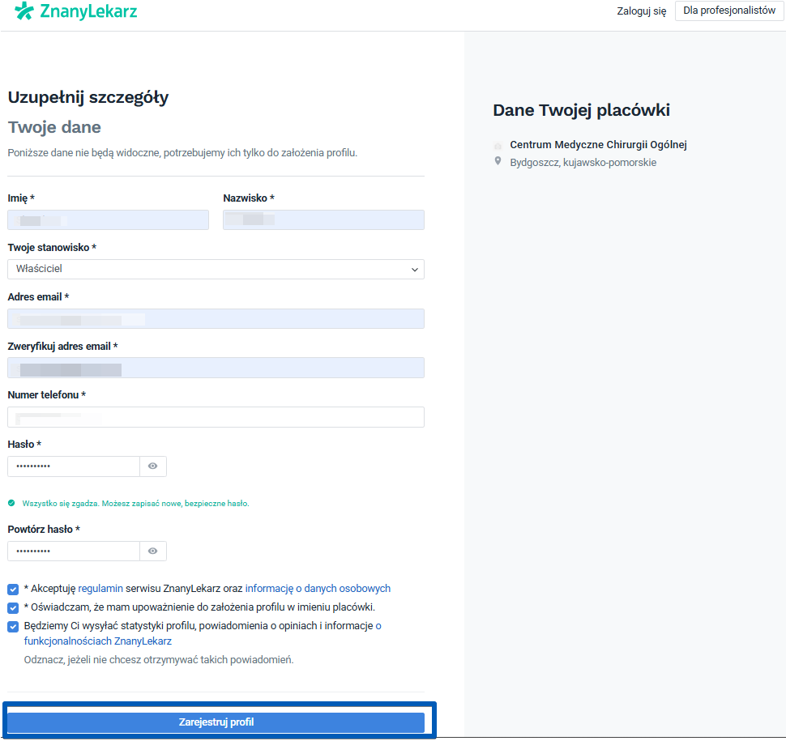Disable the profile statistics notifications checkbox
Image resolution: width=786 pixels, height=741 pixels.
tap(12, 625)
